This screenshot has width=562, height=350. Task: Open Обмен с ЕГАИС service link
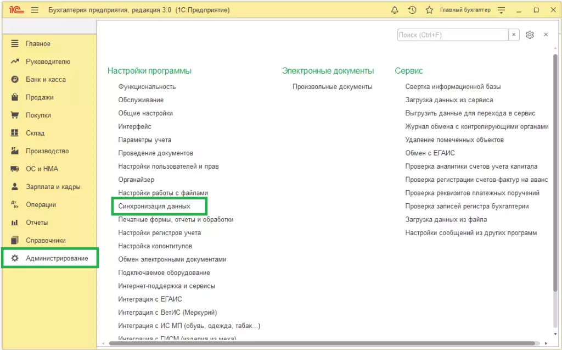point(430,153)
